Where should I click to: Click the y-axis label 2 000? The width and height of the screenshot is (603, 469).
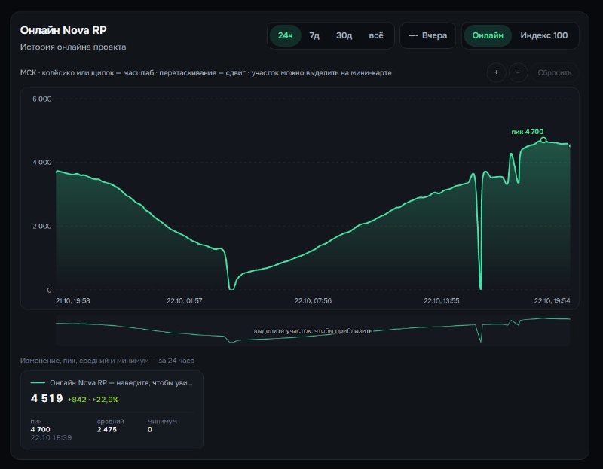pyautogui.click(x=42, y=226)
